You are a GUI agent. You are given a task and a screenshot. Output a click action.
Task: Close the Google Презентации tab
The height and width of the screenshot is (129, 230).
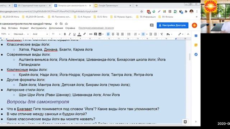pos(130,6)
